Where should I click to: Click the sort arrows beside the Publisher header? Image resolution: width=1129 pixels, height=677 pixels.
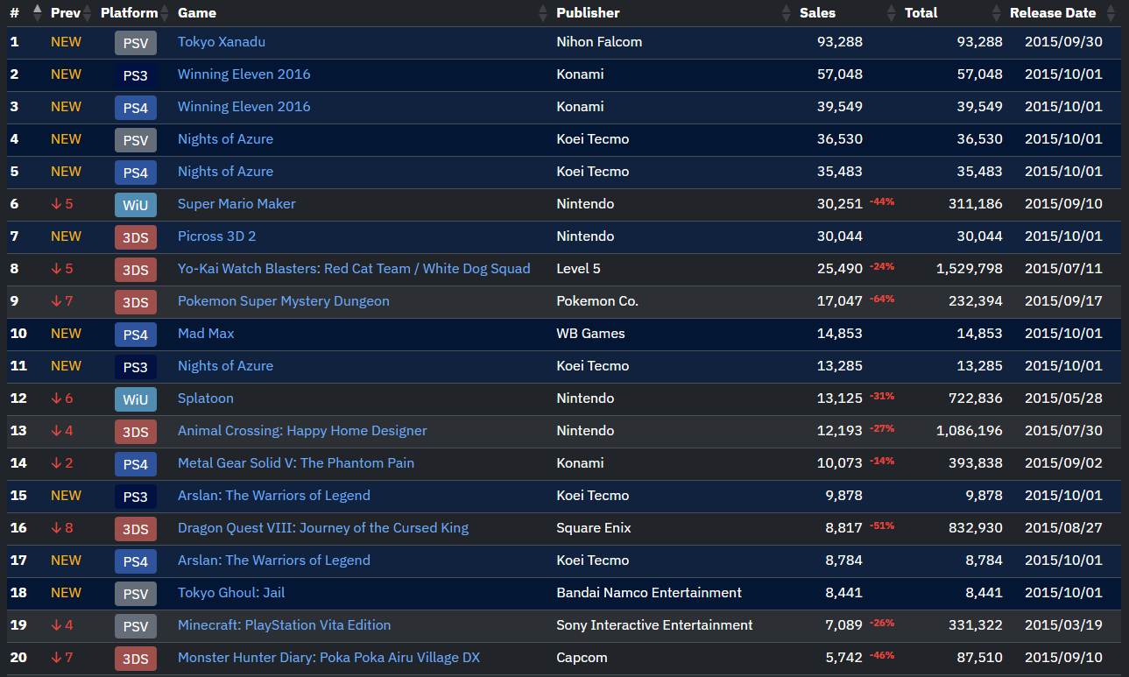(787, 13)
